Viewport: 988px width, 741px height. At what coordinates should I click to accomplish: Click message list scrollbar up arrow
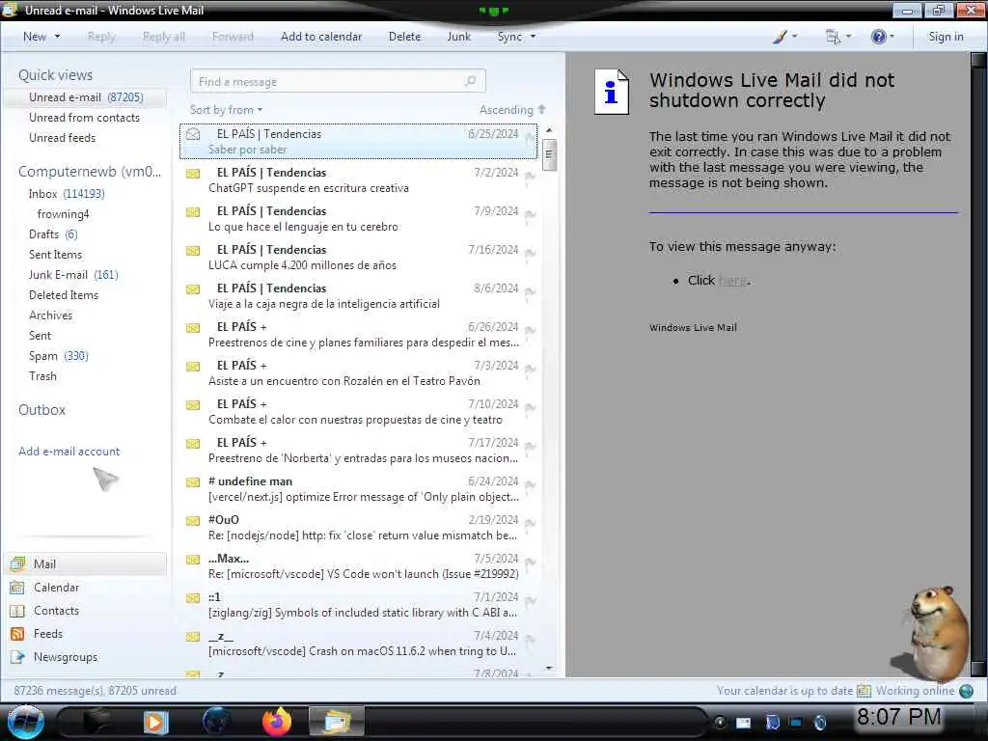[x=549, y=130]
